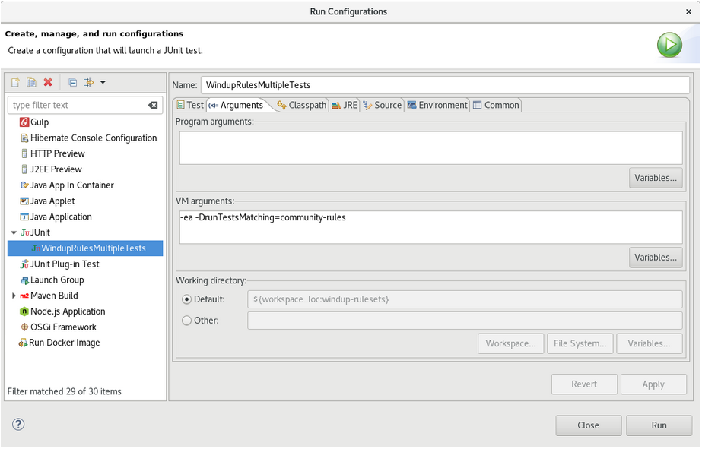The height and width of the screenshot is (449, 702).
Task: Click the help question mark icon
Action: pyautogui.click(x=19, y=425)
